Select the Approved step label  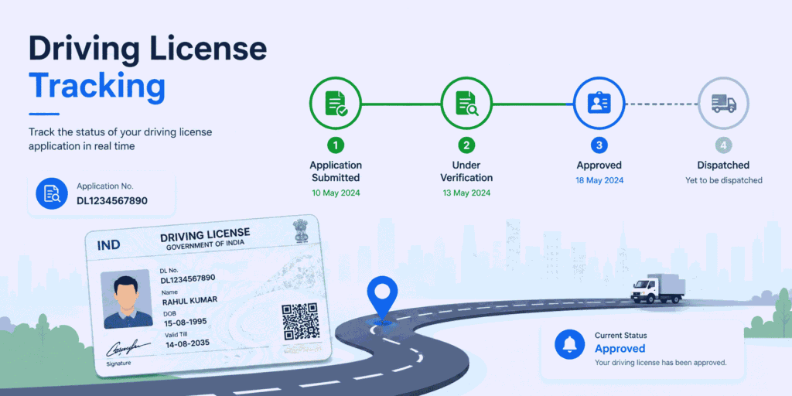coord(599,166)
